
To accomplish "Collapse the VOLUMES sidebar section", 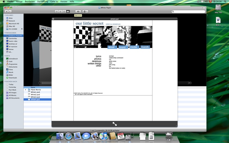I will (x=5, y=15).
